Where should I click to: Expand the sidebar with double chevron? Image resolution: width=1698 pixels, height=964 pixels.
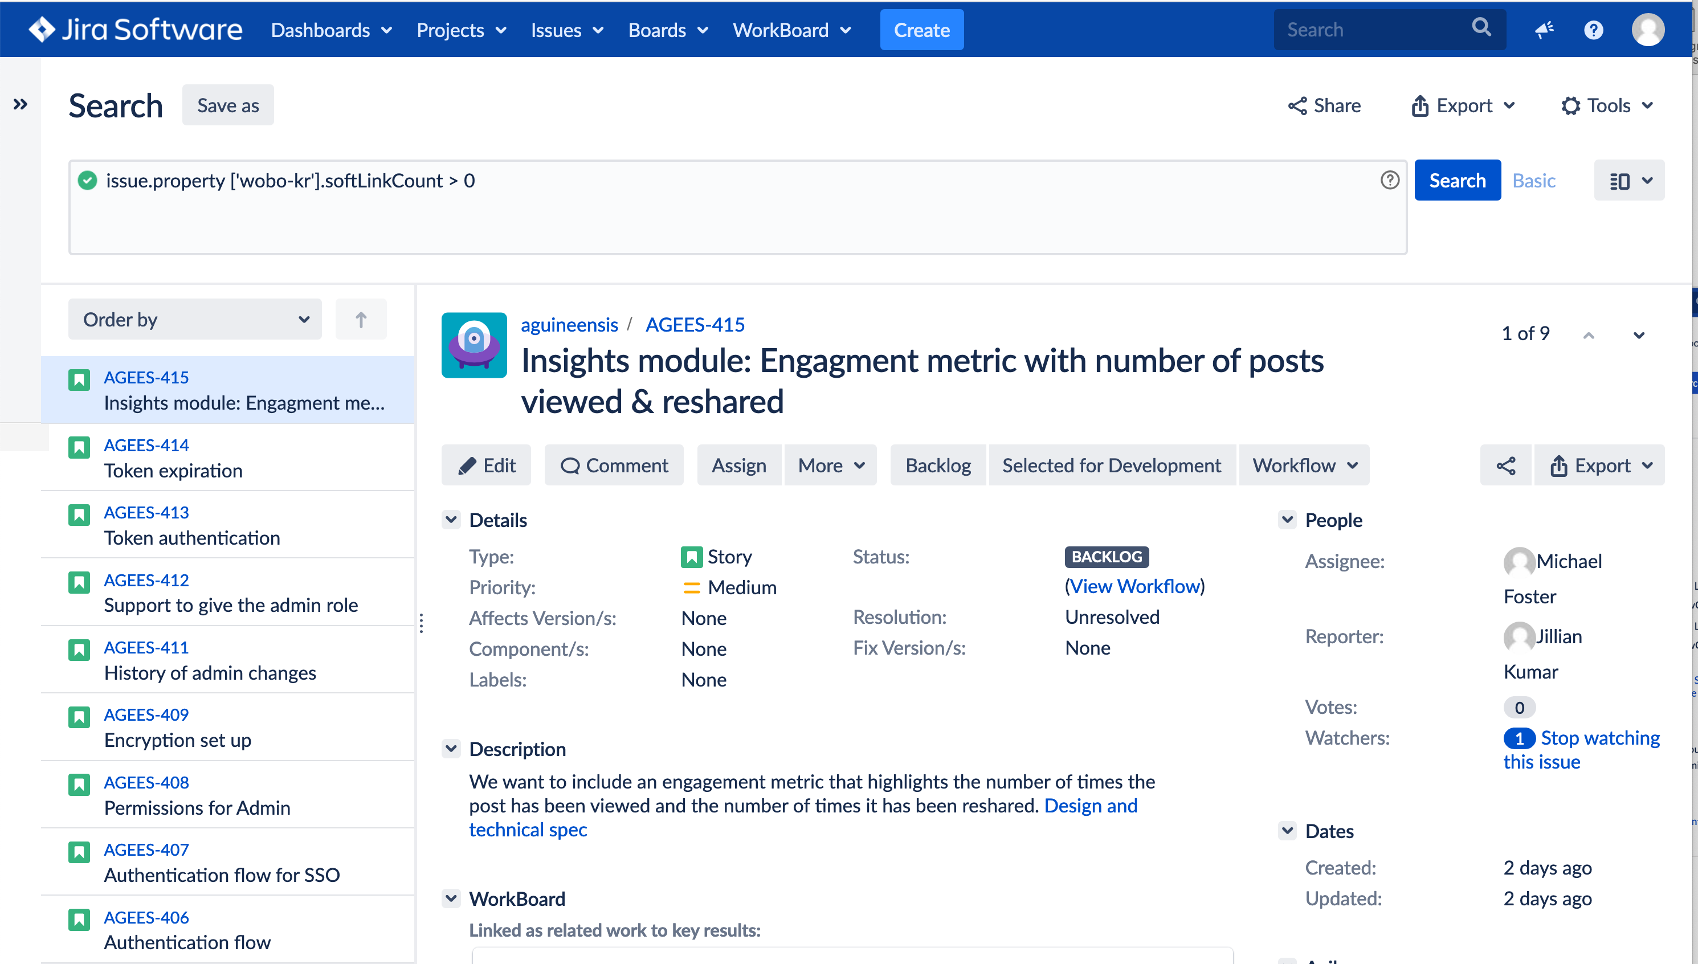(x=20, y=104)
